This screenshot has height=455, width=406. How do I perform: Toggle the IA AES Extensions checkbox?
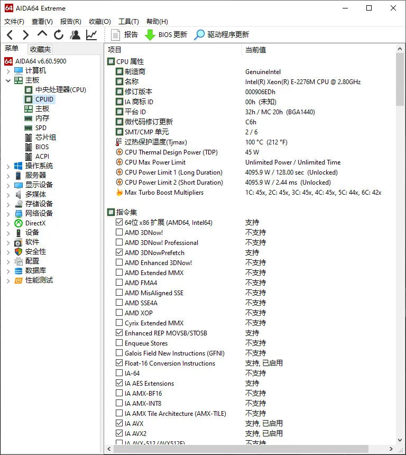click(x=119, y=383)
